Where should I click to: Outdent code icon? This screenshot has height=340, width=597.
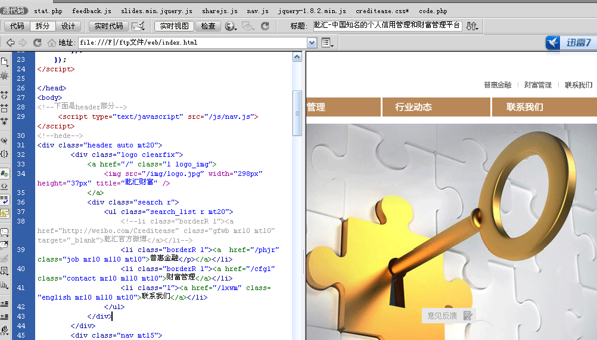tap(5, 316)
